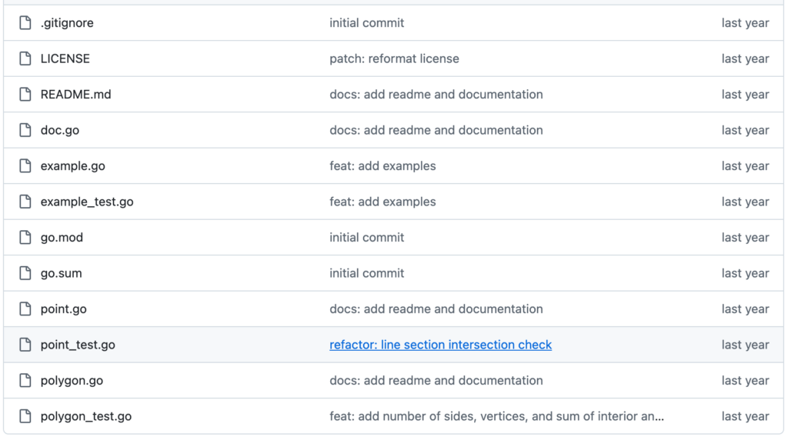Viewport: 788px width, 437px height.
Task: Click the document icon left of doc.go
Action: pyautogui.click(x=25, y=130)
